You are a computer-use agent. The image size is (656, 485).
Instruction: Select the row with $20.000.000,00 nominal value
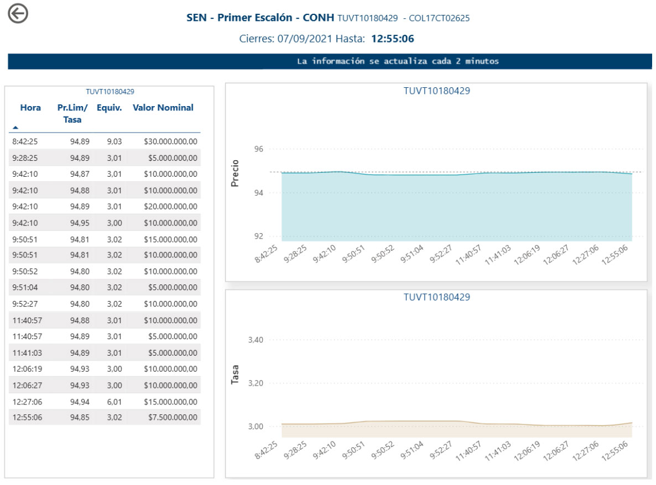[104, 207]
